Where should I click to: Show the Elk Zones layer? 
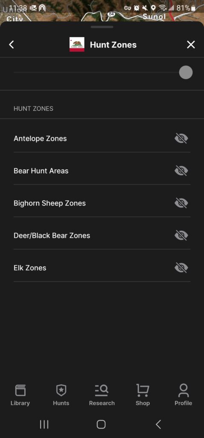181,268
